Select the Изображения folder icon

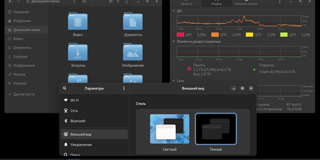coord(133,52)
